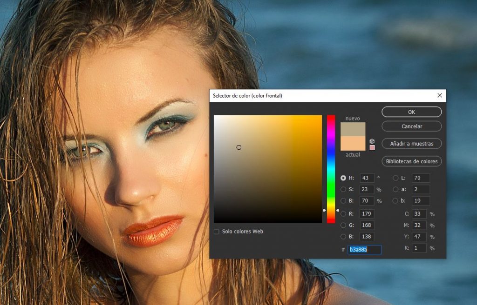The image size is (477, 305).
Task: Click the actual color swatch to revert
Action: pyautogui.click(x=353, y=144)
